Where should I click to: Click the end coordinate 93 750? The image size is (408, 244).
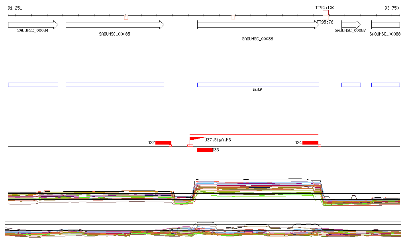coord(392,8)
